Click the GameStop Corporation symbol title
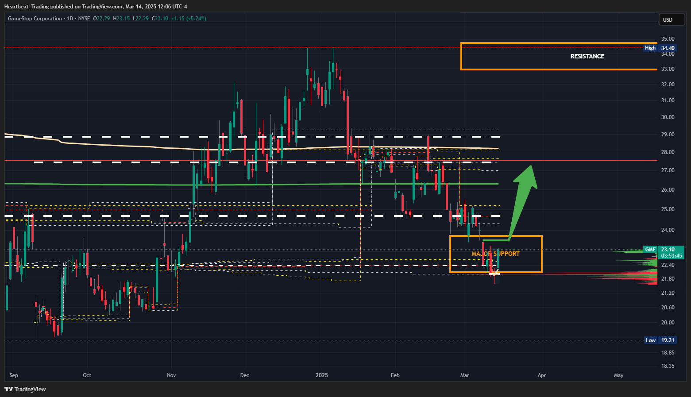The height and width of the screenshot is (397, 691). 35,19
